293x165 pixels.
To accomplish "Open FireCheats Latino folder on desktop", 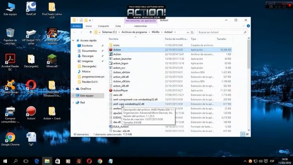I will pyautogui.click(x=52, y=10).
